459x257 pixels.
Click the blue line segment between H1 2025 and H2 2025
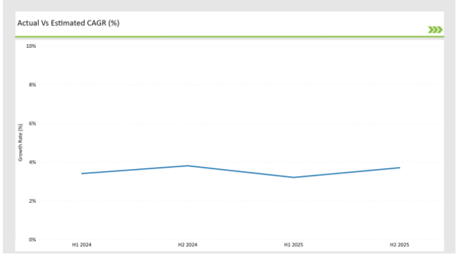pyautogui.click(x=347, y=173)
